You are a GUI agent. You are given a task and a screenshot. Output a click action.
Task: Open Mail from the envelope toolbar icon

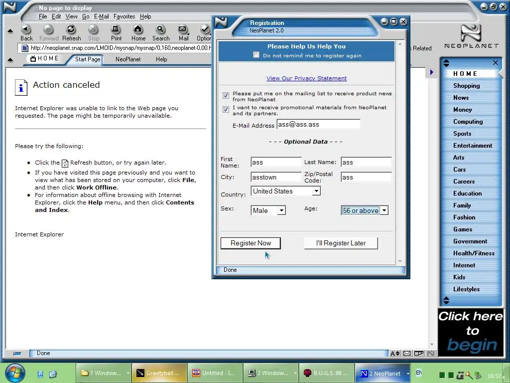pyautogui.click(x=183, y=30)
